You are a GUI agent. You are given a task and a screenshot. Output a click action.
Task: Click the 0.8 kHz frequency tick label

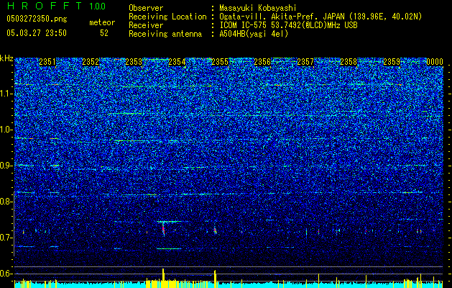(x=6, y=202)
